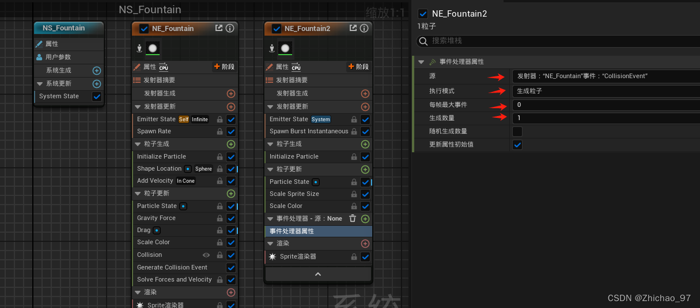
Task: Click 每帧最大事件 value field
Action: (x=606, y=105)
